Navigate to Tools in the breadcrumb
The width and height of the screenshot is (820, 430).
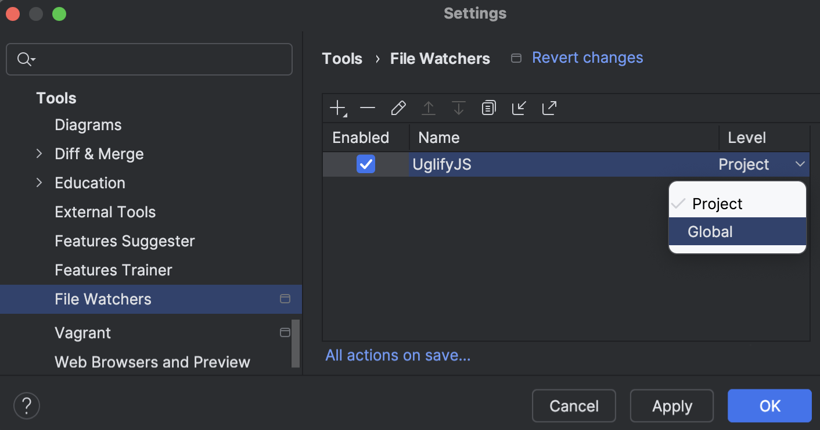point(342,58)
